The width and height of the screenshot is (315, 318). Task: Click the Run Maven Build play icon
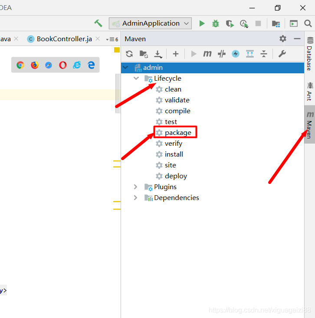pyautogui.click(x=194, y=54)
